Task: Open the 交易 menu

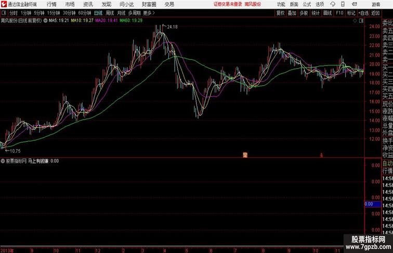Action: click(x=169, y=4)
